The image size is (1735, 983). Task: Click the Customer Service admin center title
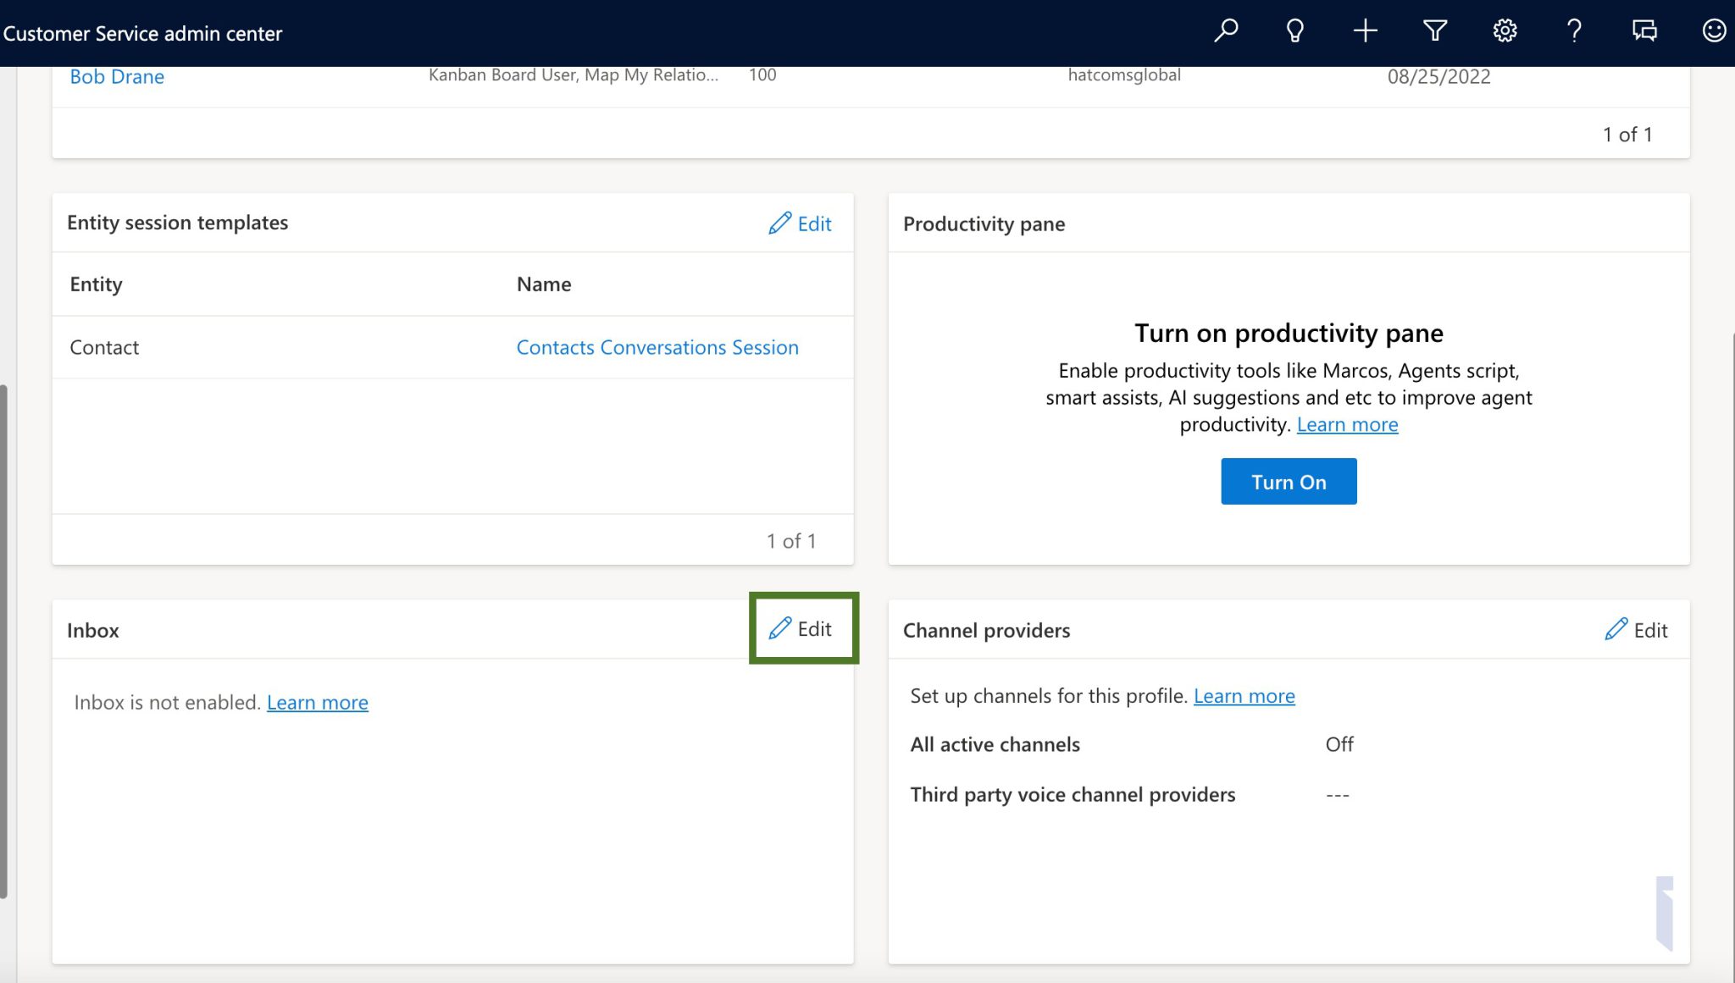coord(143,33)
